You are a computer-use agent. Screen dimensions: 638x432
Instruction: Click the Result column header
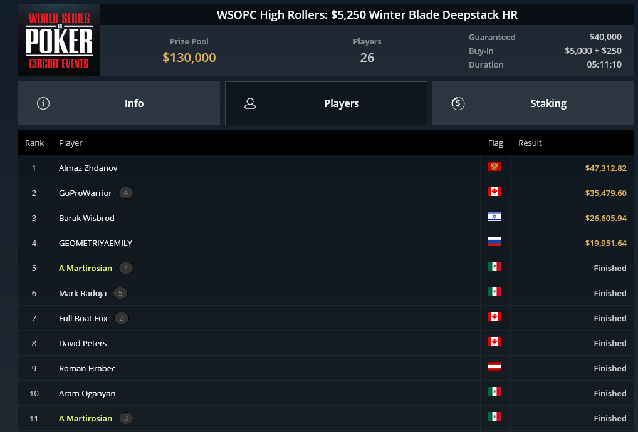[530, 143]
